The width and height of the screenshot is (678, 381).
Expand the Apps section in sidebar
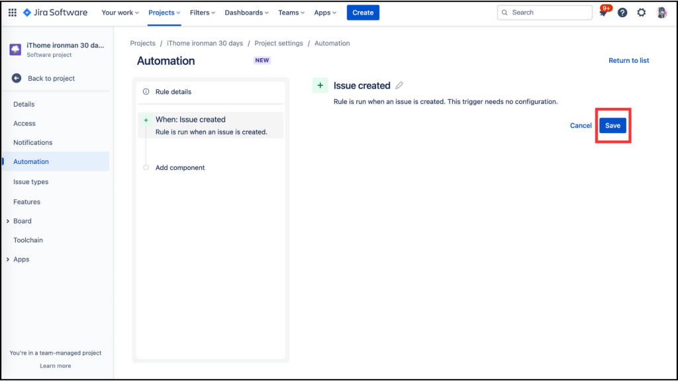pos(8,259)
